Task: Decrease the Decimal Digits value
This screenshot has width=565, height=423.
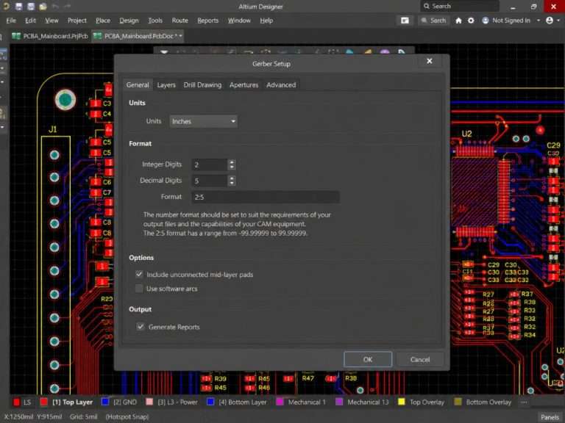Action: (232, 184)
